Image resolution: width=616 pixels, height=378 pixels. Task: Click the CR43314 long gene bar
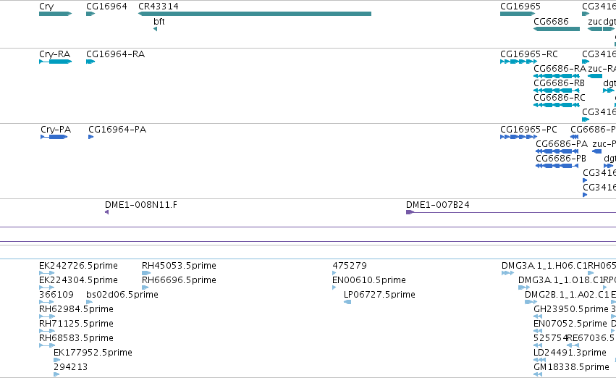pos(255,14)
